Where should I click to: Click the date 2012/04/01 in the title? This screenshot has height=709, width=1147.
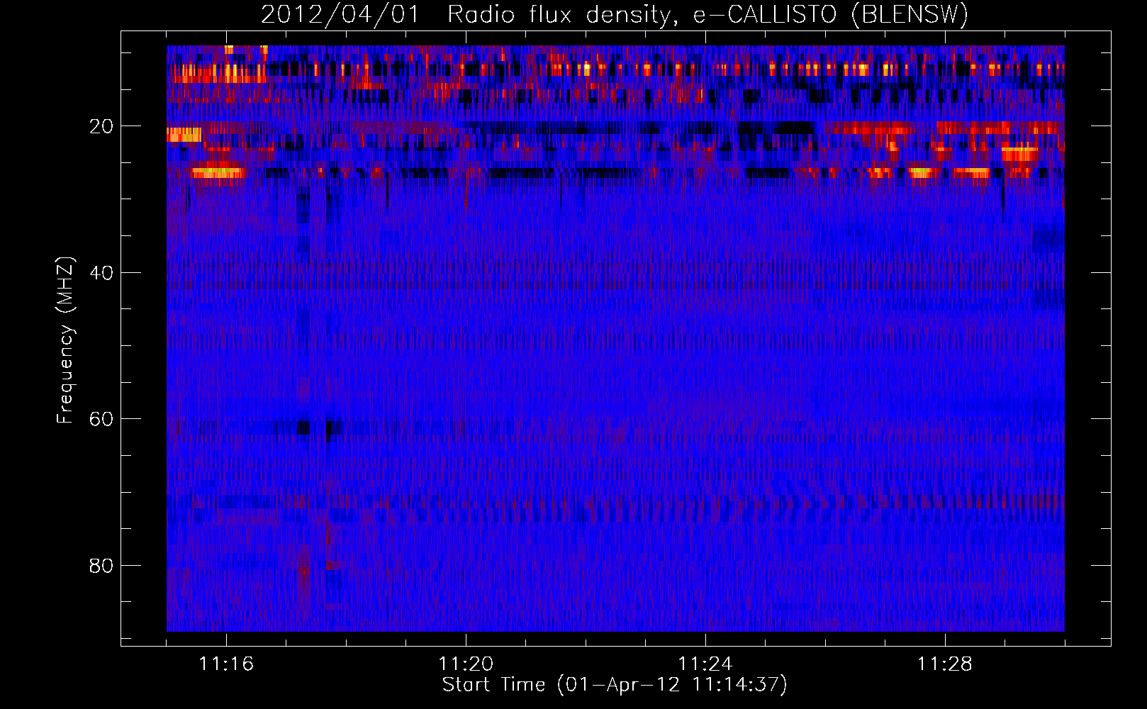[x=340, y=14]
